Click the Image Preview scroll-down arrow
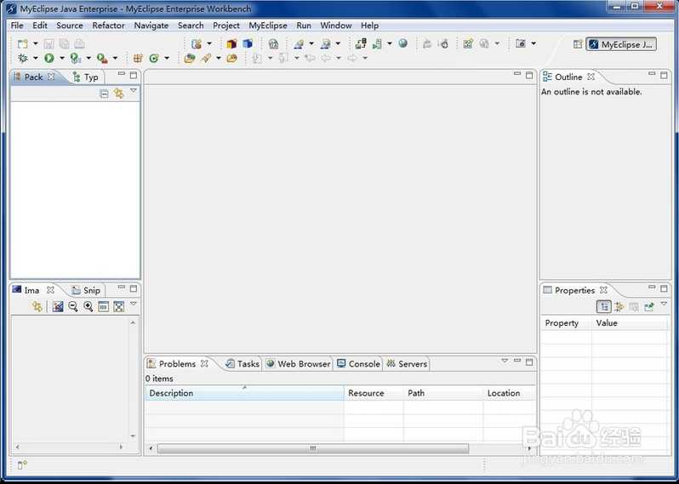 click(x=133, y=436)
